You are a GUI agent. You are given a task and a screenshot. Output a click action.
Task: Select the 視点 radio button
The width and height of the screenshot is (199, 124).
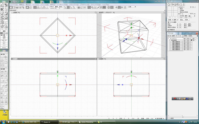click(179, 9)
